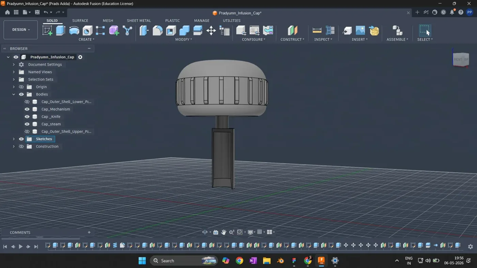Switch to the PLASTIC tab
The width and height of the screenshot is (477, 268).
coord(172,20)
